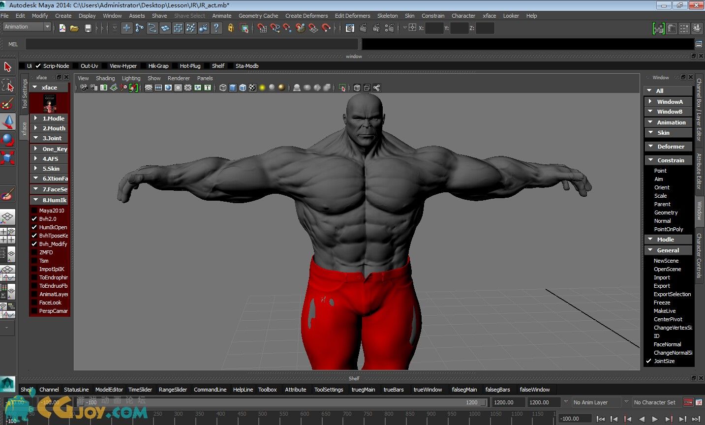Click the yellow use-all-lights sphere icon
705x425 pixels.
tap(262, 88)
